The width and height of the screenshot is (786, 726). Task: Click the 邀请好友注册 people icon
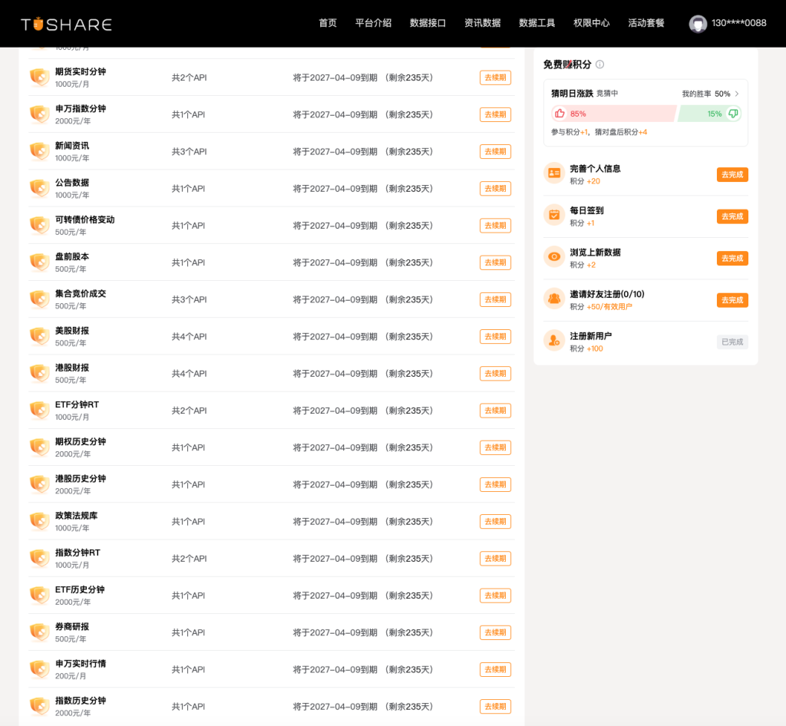click(554, 299)
